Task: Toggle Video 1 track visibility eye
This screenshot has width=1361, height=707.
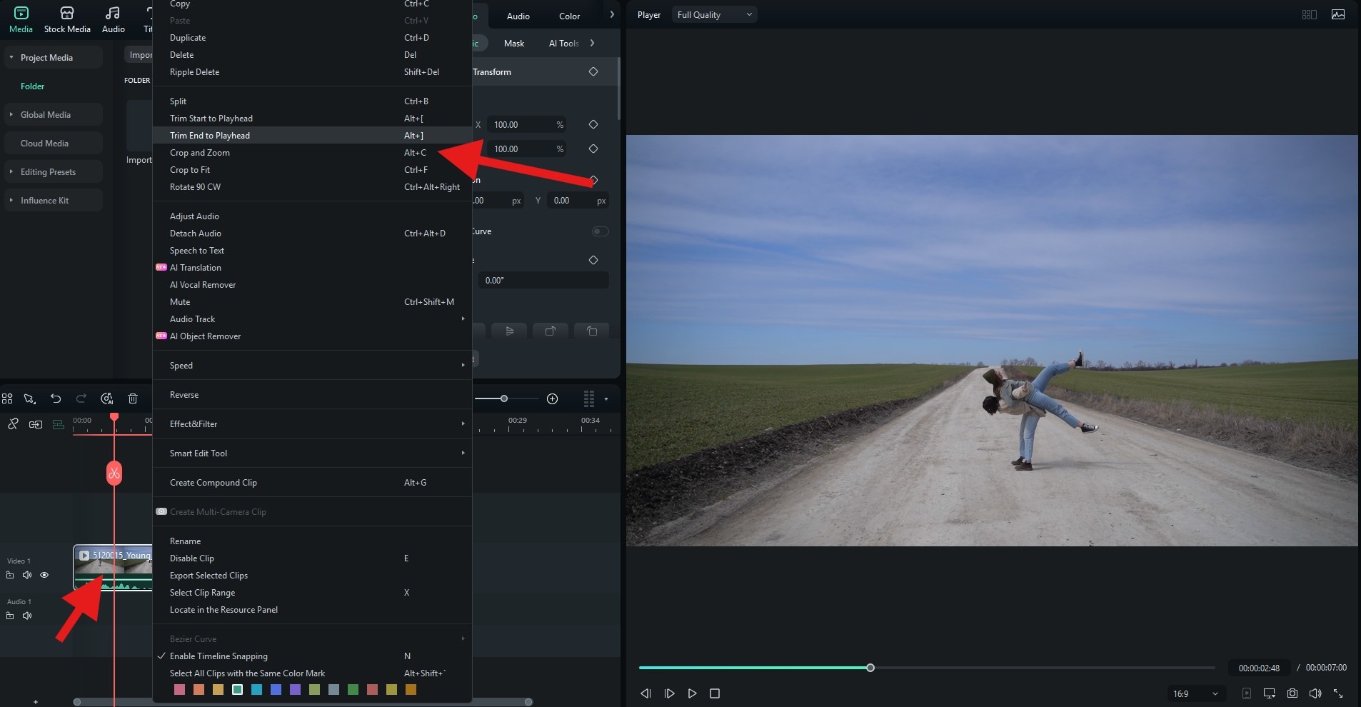Action: tap(44, 575)
